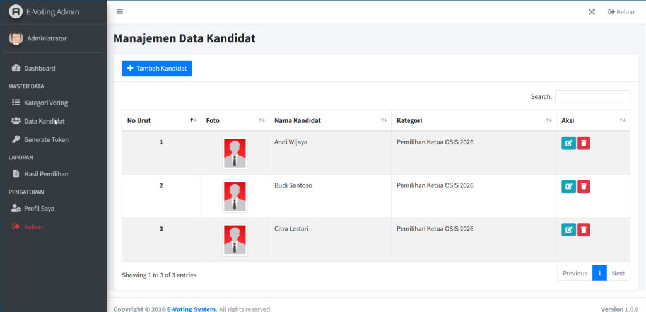This screenshot has width=646, height=312.
Task: Sort table by No Urut column
Action: 161,120
